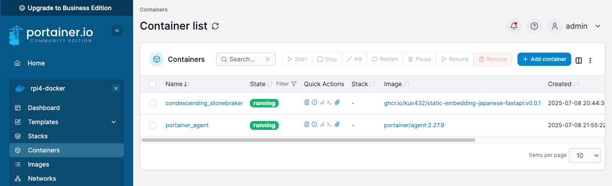
Task: Open the help question mark icon
Action: (534, 26)
